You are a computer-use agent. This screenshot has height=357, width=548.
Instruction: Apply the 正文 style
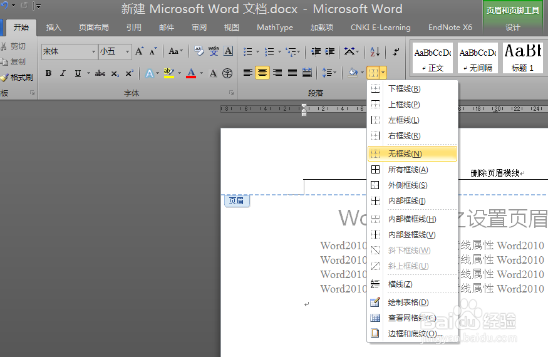pos(433,58)
